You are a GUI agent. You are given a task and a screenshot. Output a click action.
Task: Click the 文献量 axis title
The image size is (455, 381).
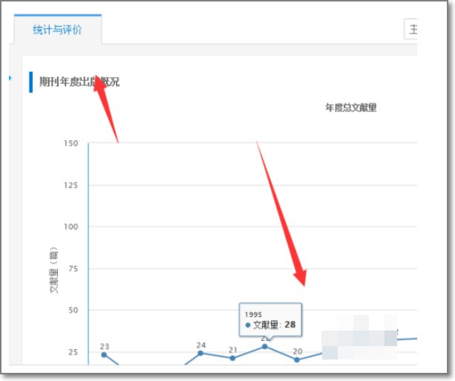(54, 270)
